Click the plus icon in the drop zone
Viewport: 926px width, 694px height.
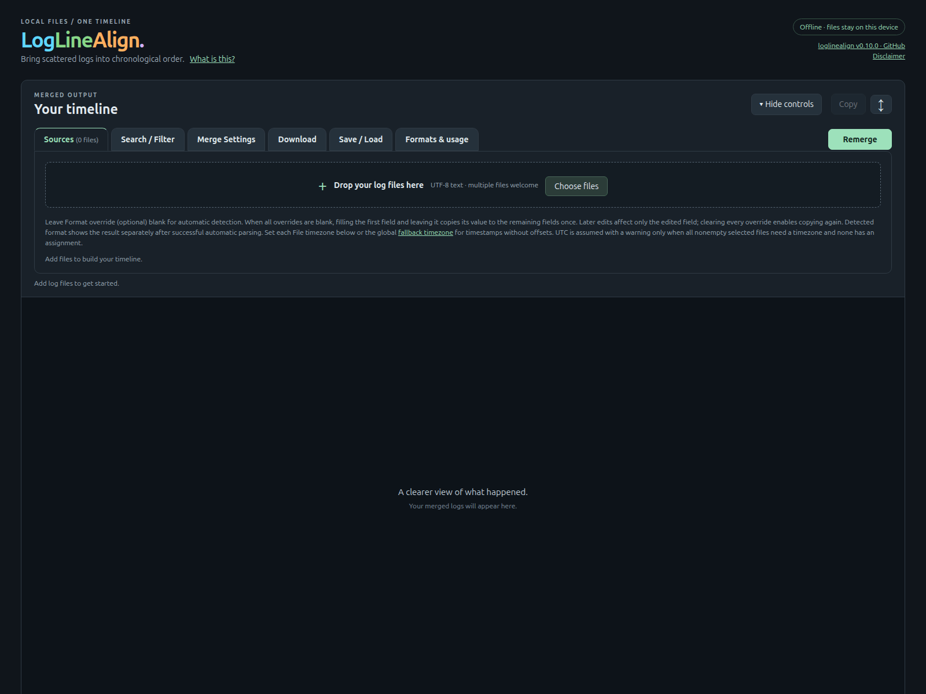pyautogui.click(x=322, y=186)
